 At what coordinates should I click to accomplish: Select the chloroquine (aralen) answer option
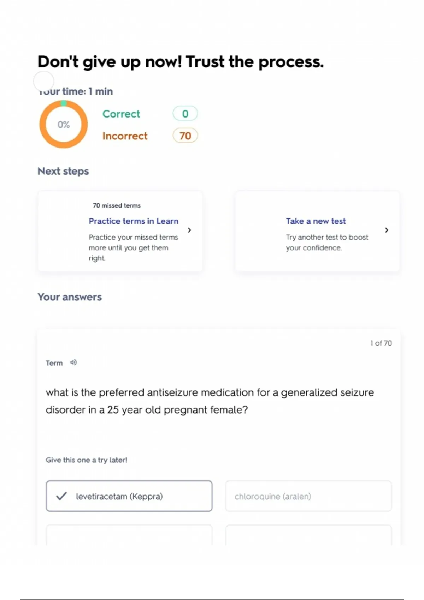308,496
